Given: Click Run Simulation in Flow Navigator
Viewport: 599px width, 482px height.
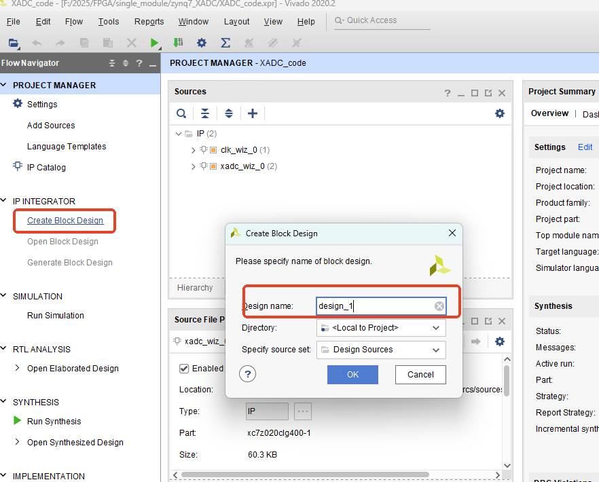Looking at the screenshot, I should click(56, 316).
